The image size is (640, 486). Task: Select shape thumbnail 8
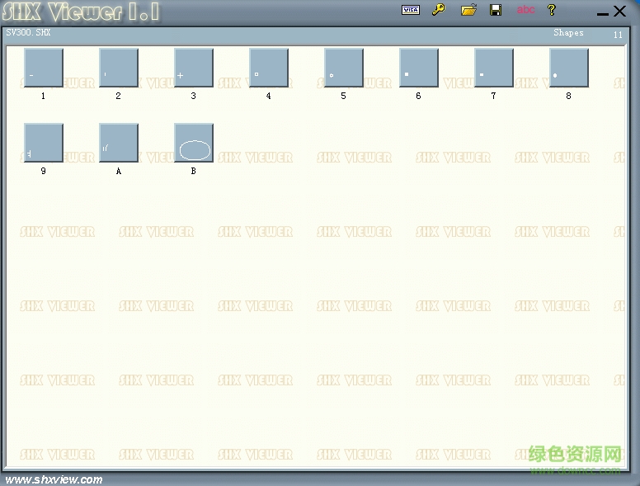pos(569,68)
